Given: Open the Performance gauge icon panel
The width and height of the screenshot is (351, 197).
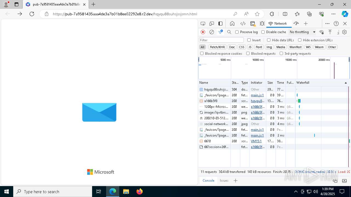Looking at the screenshot, I should tap(296, 24).
